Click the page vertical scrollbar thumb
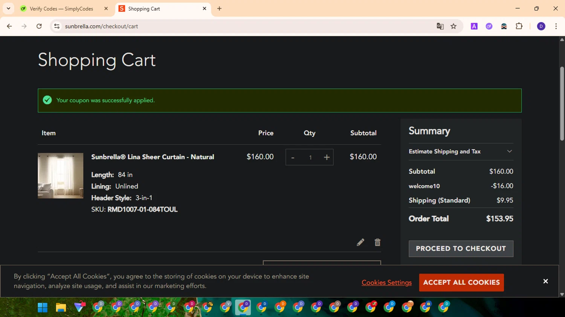Screen dimensions: 565x317 (x=562, y=103)
